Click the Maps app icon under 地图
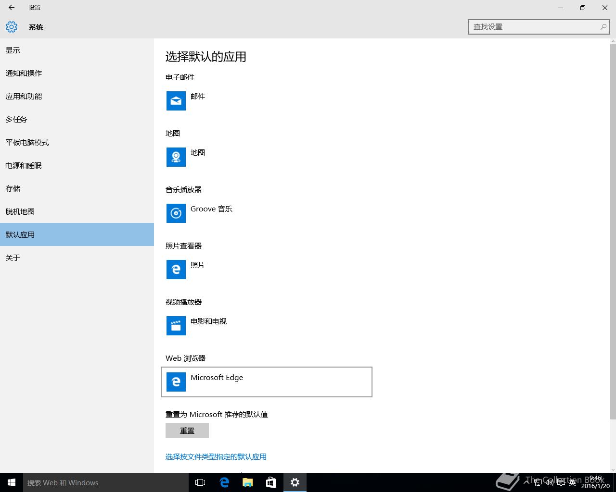The height and width of the screenshot is (492, 616). [176, 157]
